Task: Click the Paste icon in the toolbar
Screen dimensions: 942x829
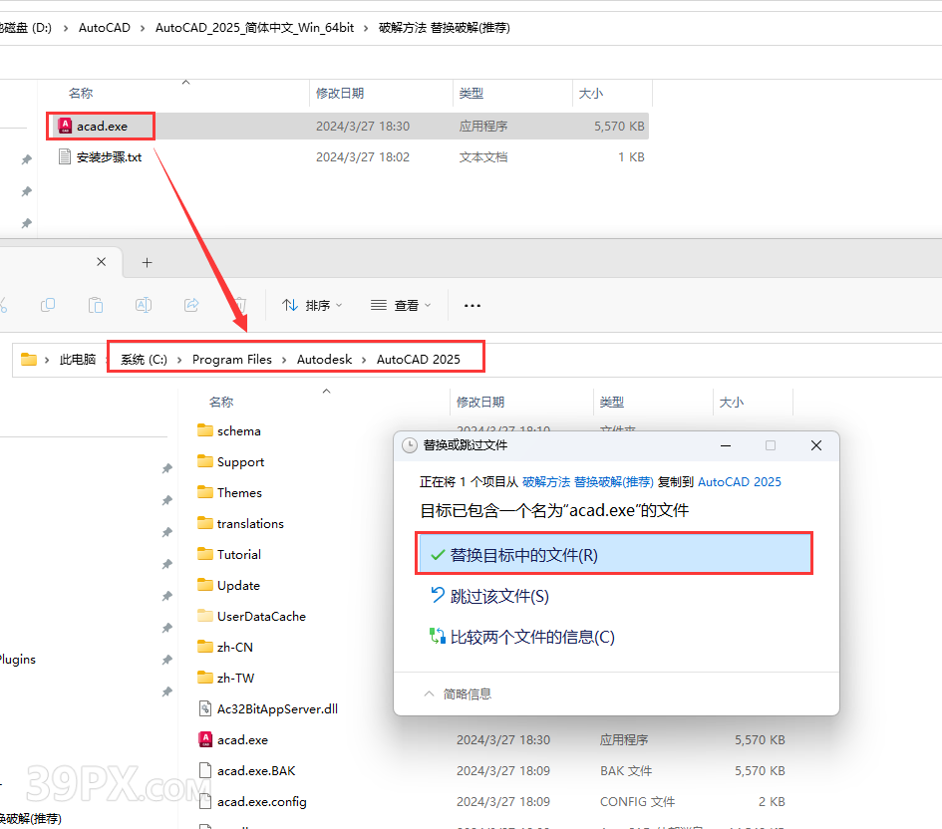Action: point(96,305)
